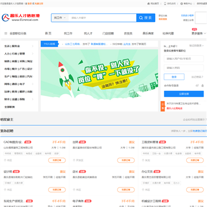Click 我要应聘 on the 出纳 card

coord(126,160)
